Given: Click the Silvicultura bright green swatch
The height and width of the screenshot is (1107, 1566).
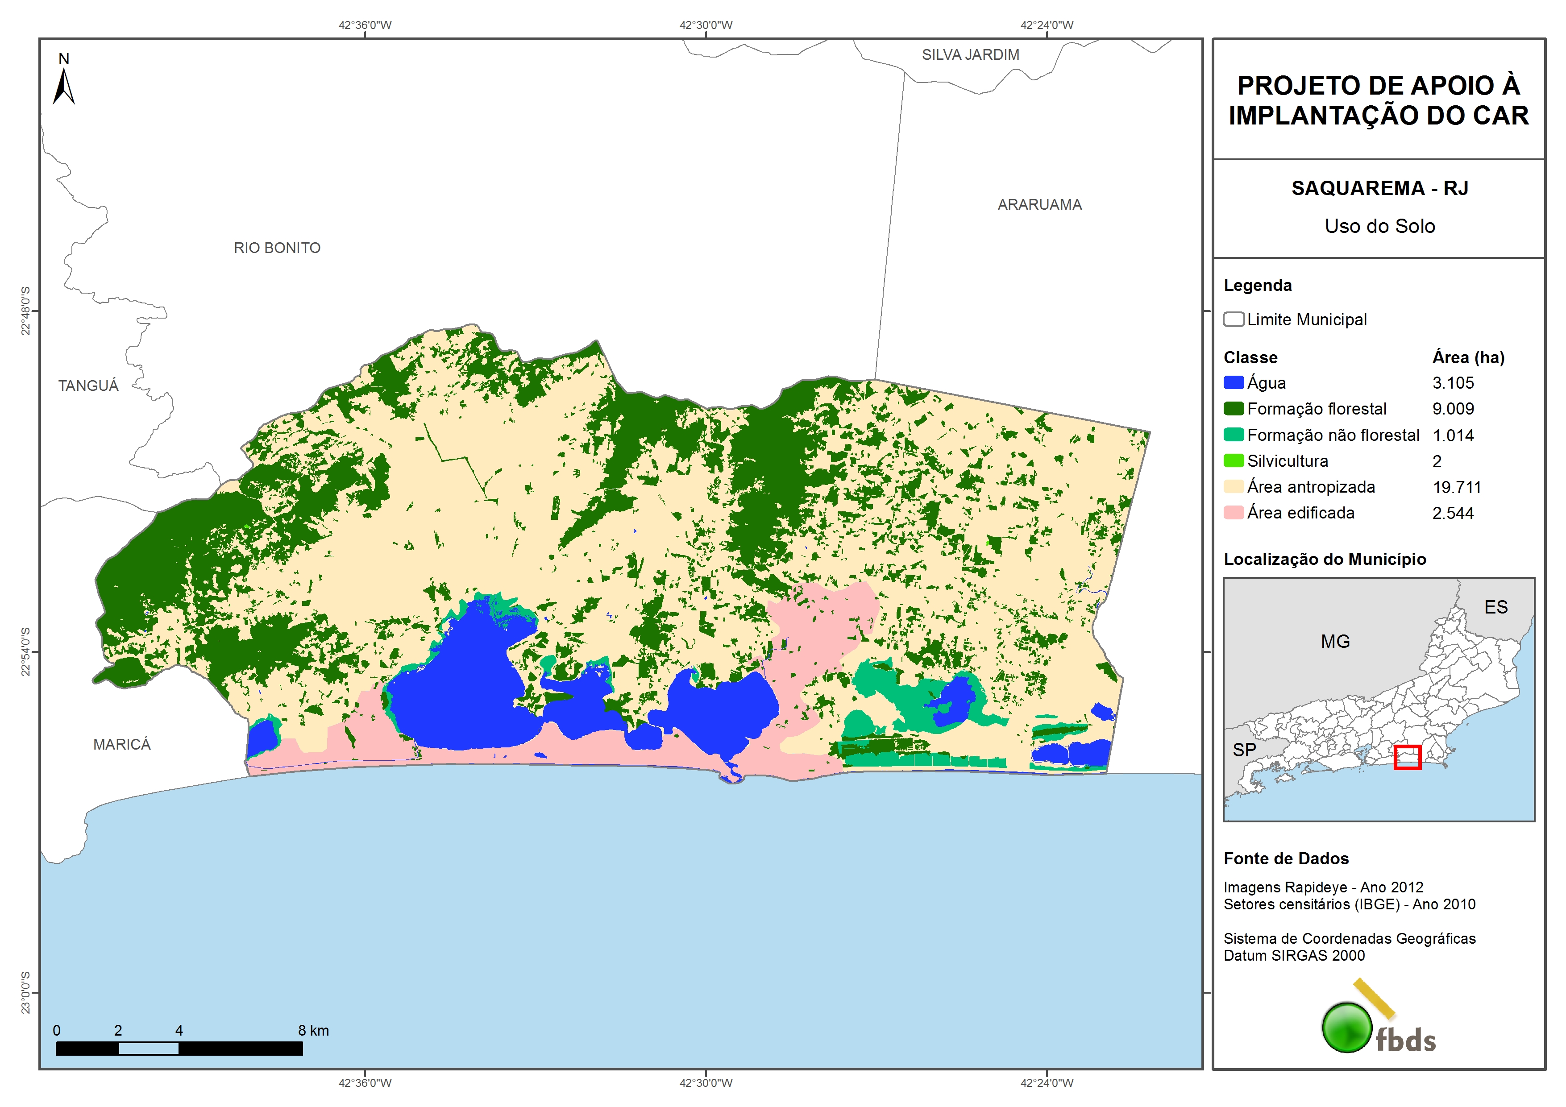Looking at the screenshot, I should pos(1233,460).
